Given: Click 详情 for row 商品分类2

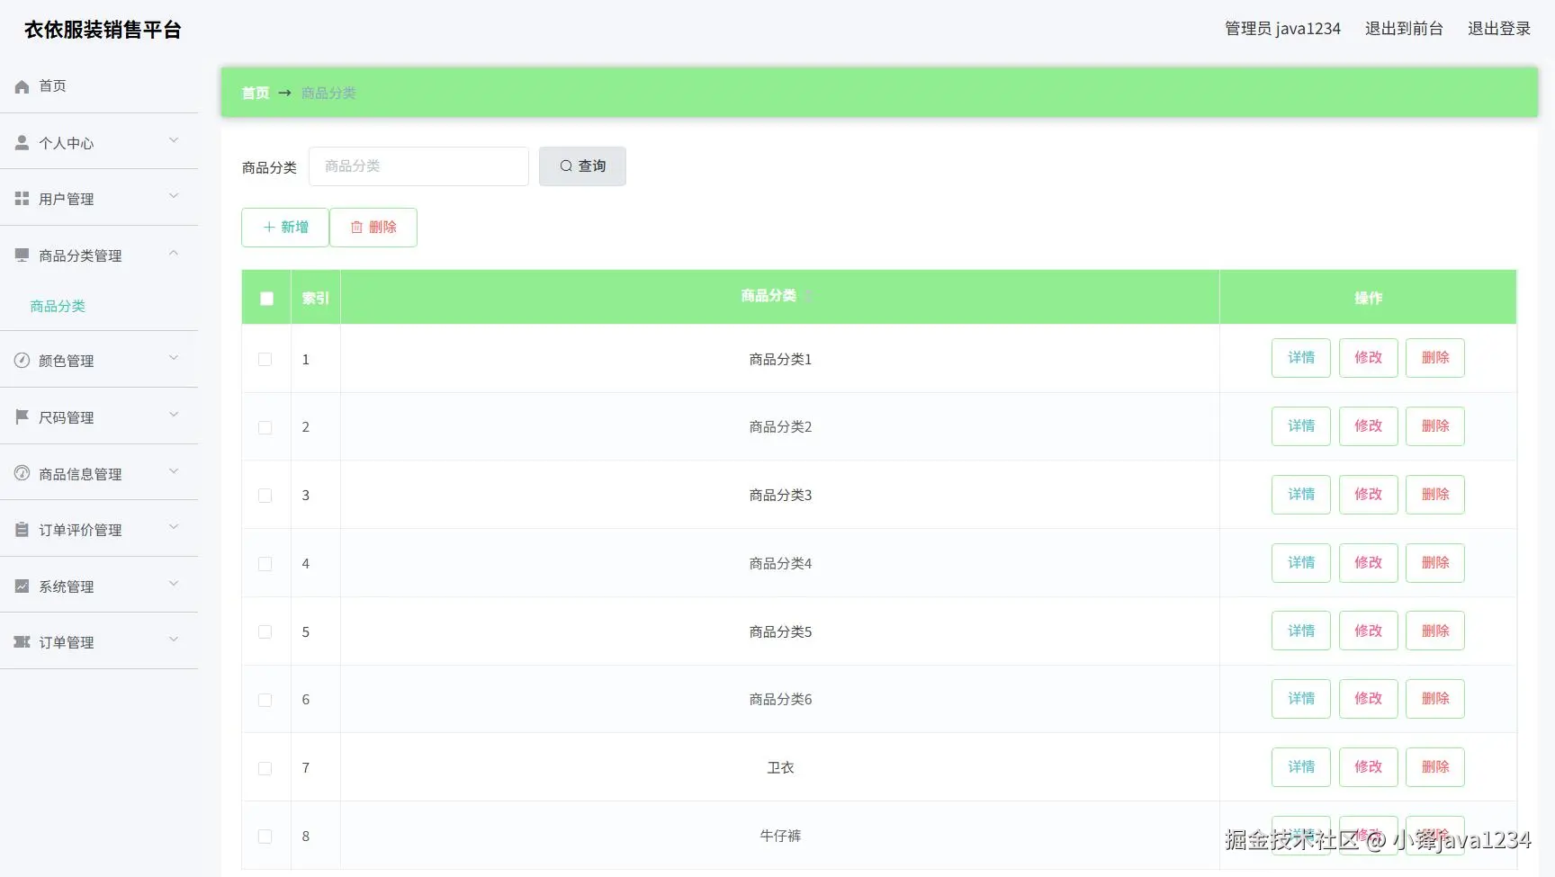Looking at the screenshot, I should point(1301,426).
